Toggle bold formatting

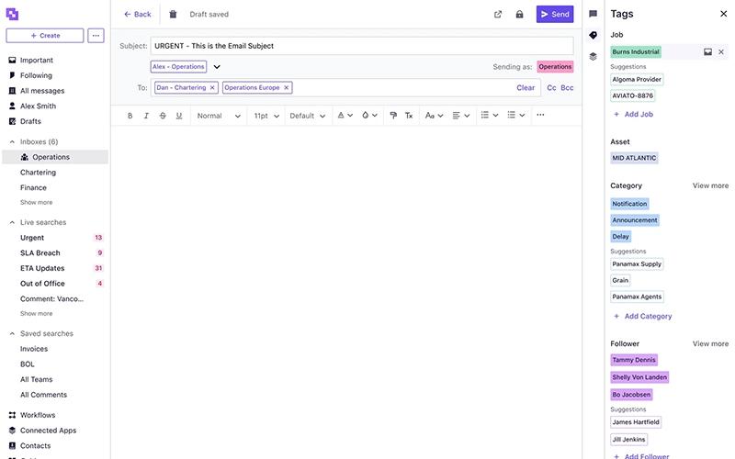point(130,116)
